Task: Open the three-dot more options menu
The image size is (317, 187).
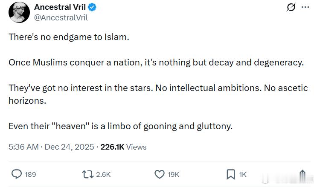Action: point(305,8)
